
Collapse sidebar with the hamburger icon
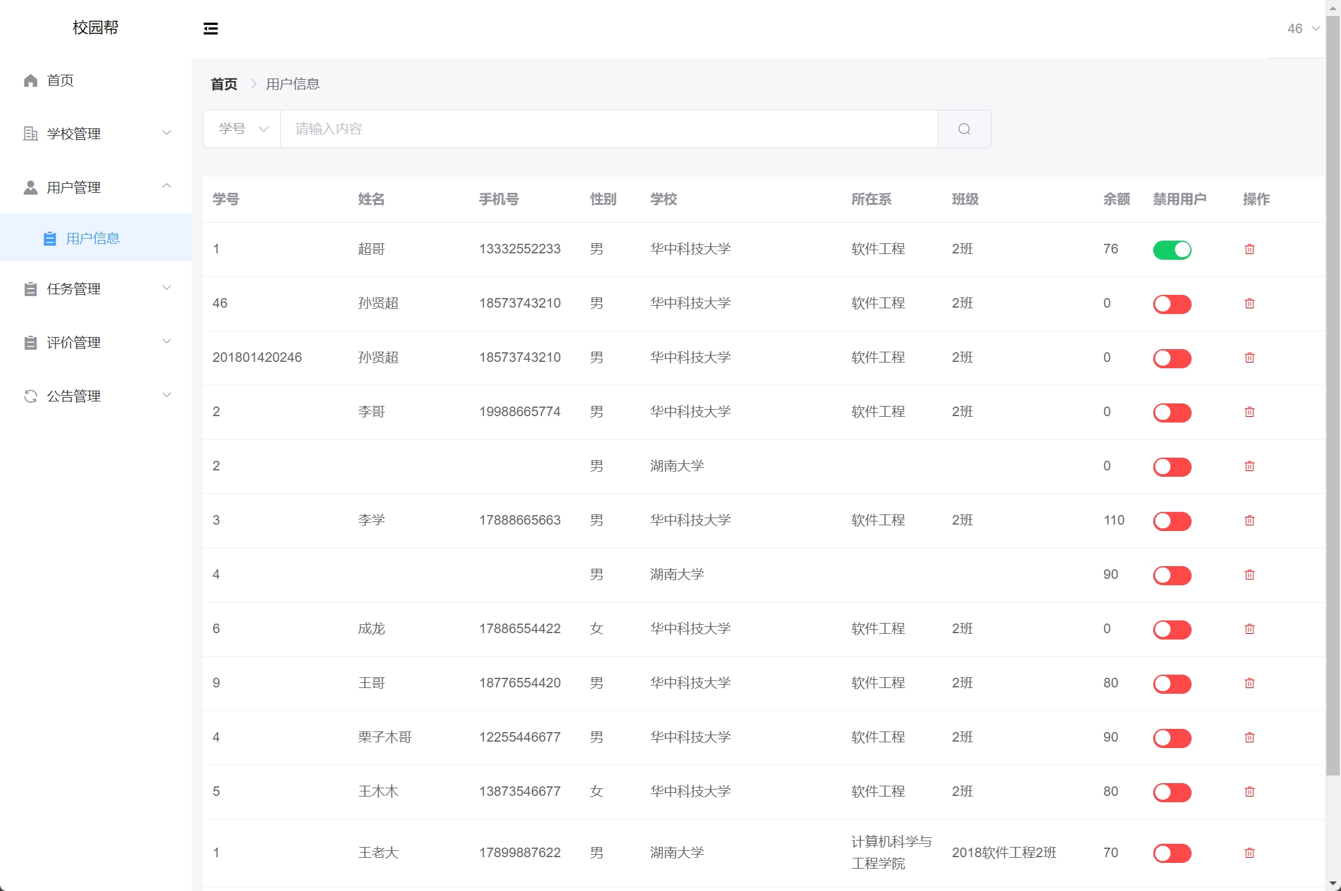[x=211, y=29]
